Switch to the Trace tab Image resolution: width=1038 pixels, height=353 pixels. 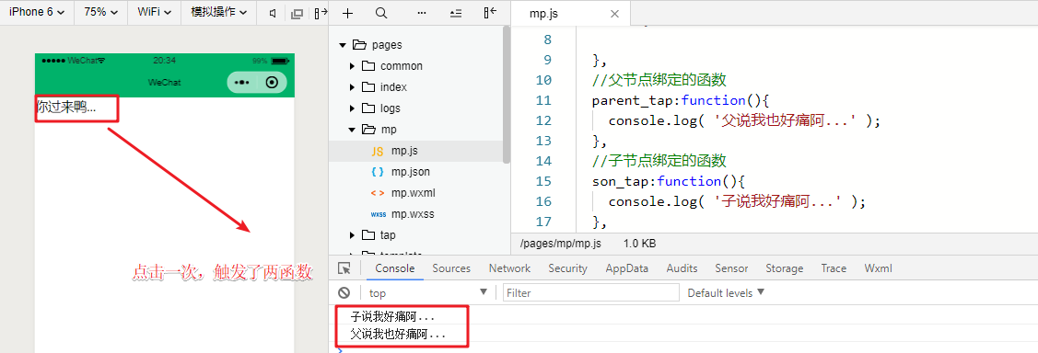(x=834, y=268)
